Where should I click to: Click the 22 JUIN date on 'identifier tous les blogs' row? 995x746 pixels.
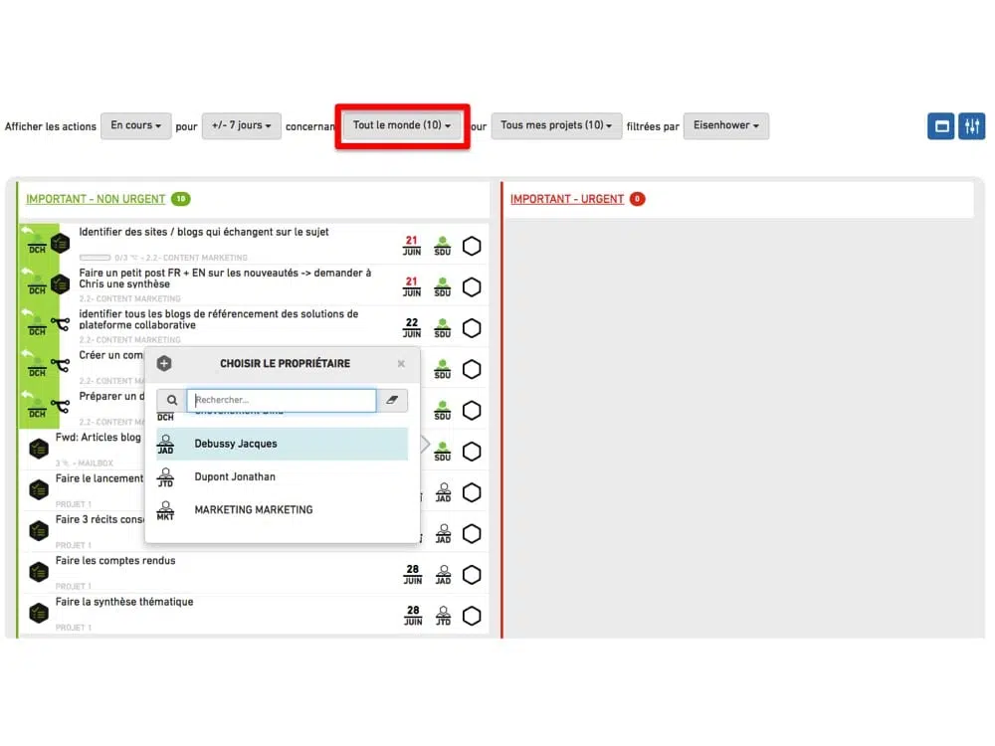coord(412,328)
